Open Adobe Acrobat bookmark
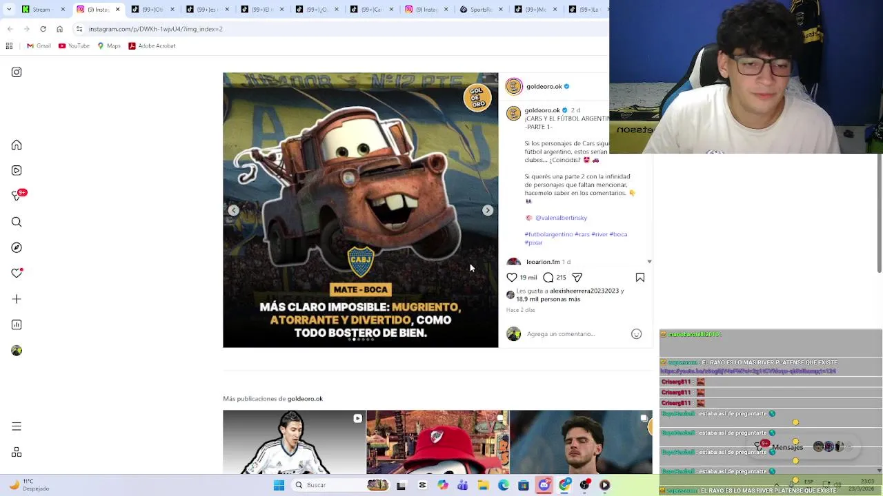This screenshot has height=496, width=883. (x=152, y=46)
